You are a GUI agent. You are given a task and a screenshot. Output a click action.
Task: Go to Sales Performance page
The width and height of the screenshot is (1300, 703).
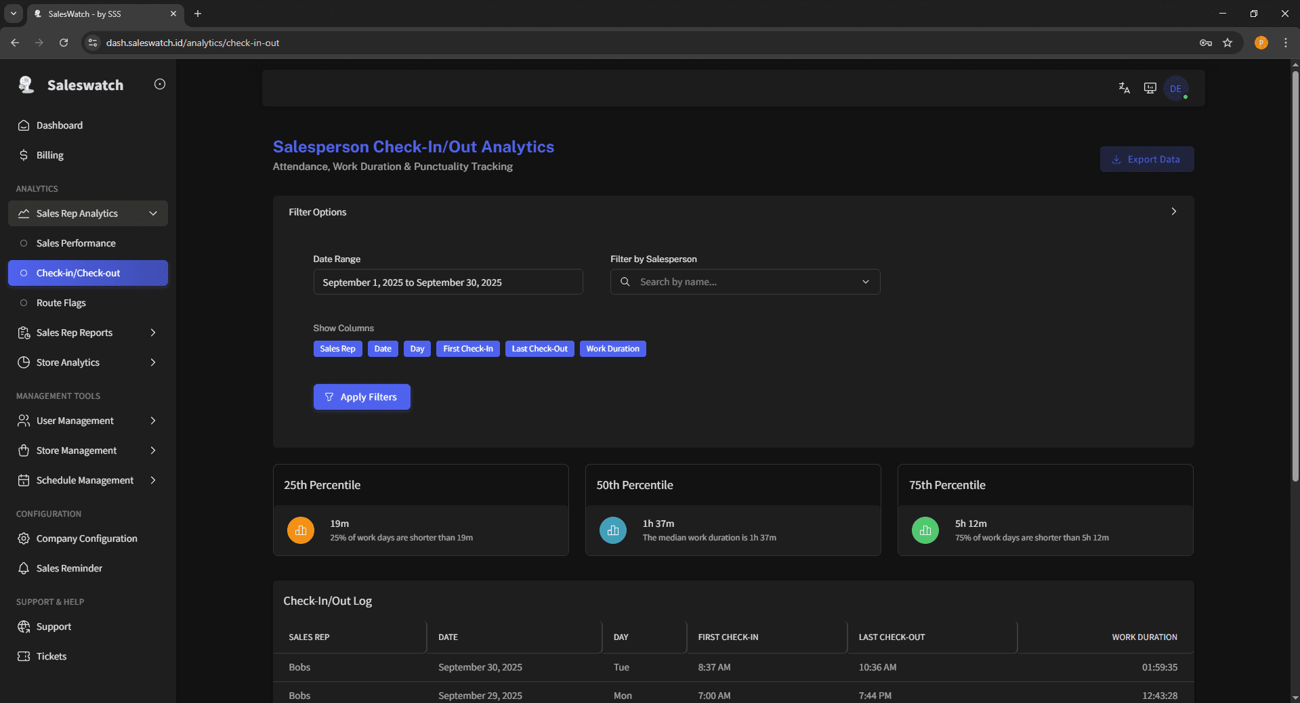tap(76, 243)
